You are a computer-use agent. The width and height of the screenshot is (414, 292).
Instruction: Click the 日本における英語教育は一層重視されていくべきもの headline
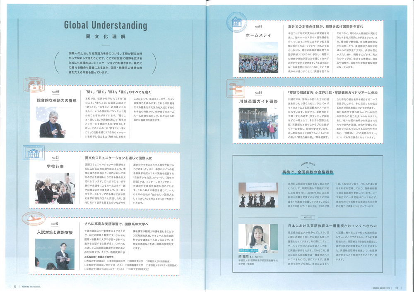[332, 226]
